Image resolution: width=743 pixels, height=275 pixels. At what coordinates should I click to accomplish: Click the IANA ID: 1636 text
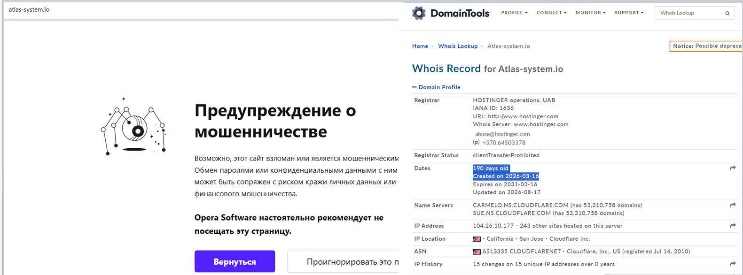493,108
